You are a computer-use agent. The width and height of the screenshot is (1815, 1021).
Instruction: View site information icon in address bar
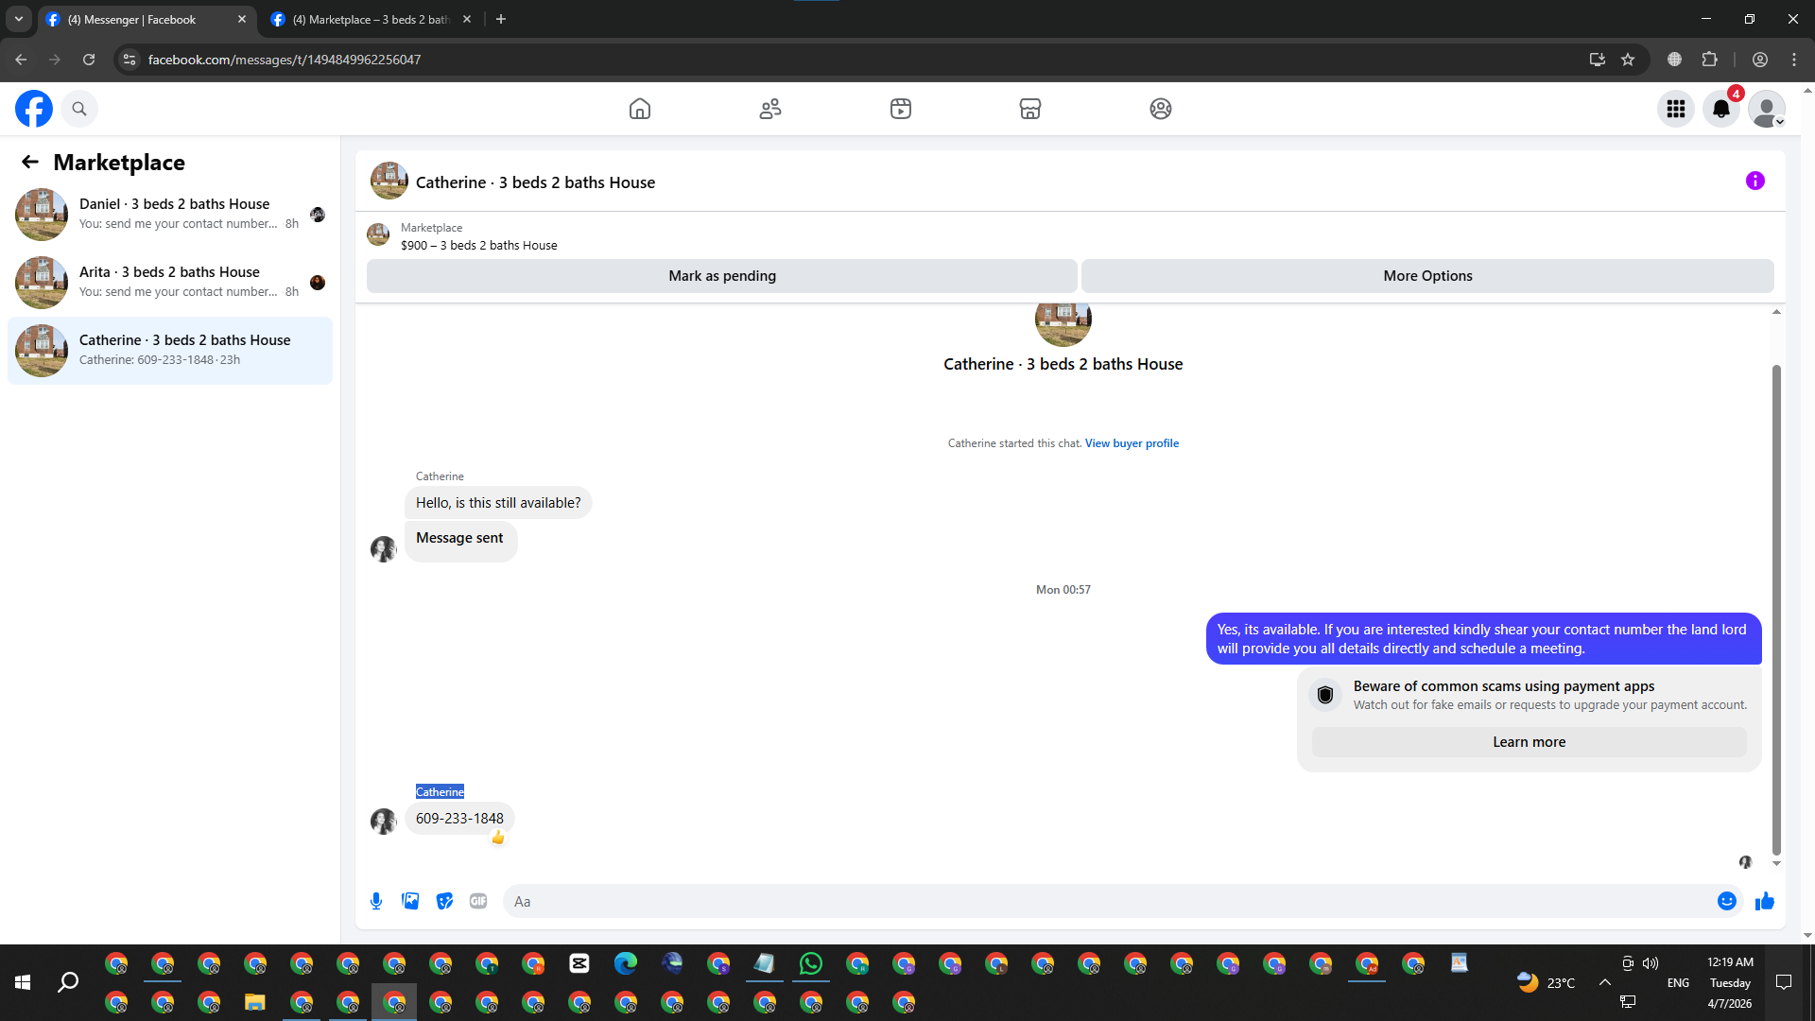click(130, 60)
